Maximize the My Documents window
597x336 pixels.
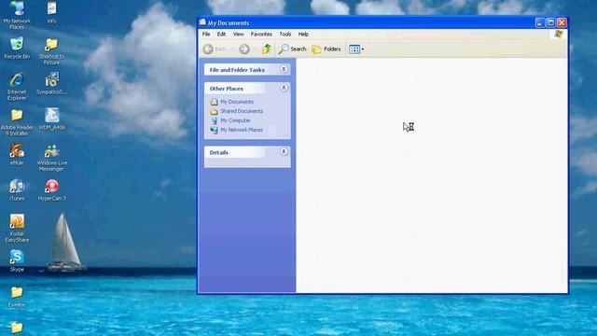(x=550, y=22)
